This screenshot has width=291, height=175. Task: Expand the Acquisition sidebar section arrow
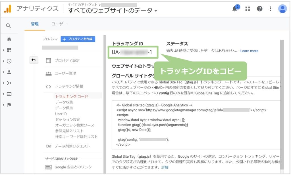tap(3, 83)
